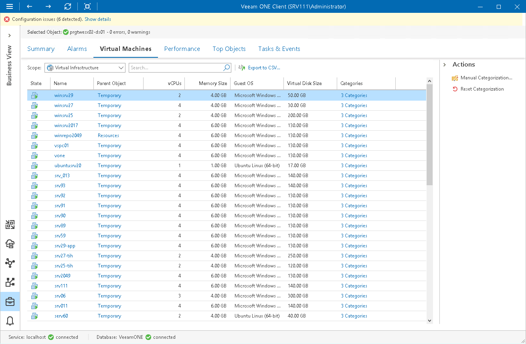Click the 17.00 GB disk size cell
Image resolution: width=526 pixels, height=344 pixels.
tap(297, 166)
